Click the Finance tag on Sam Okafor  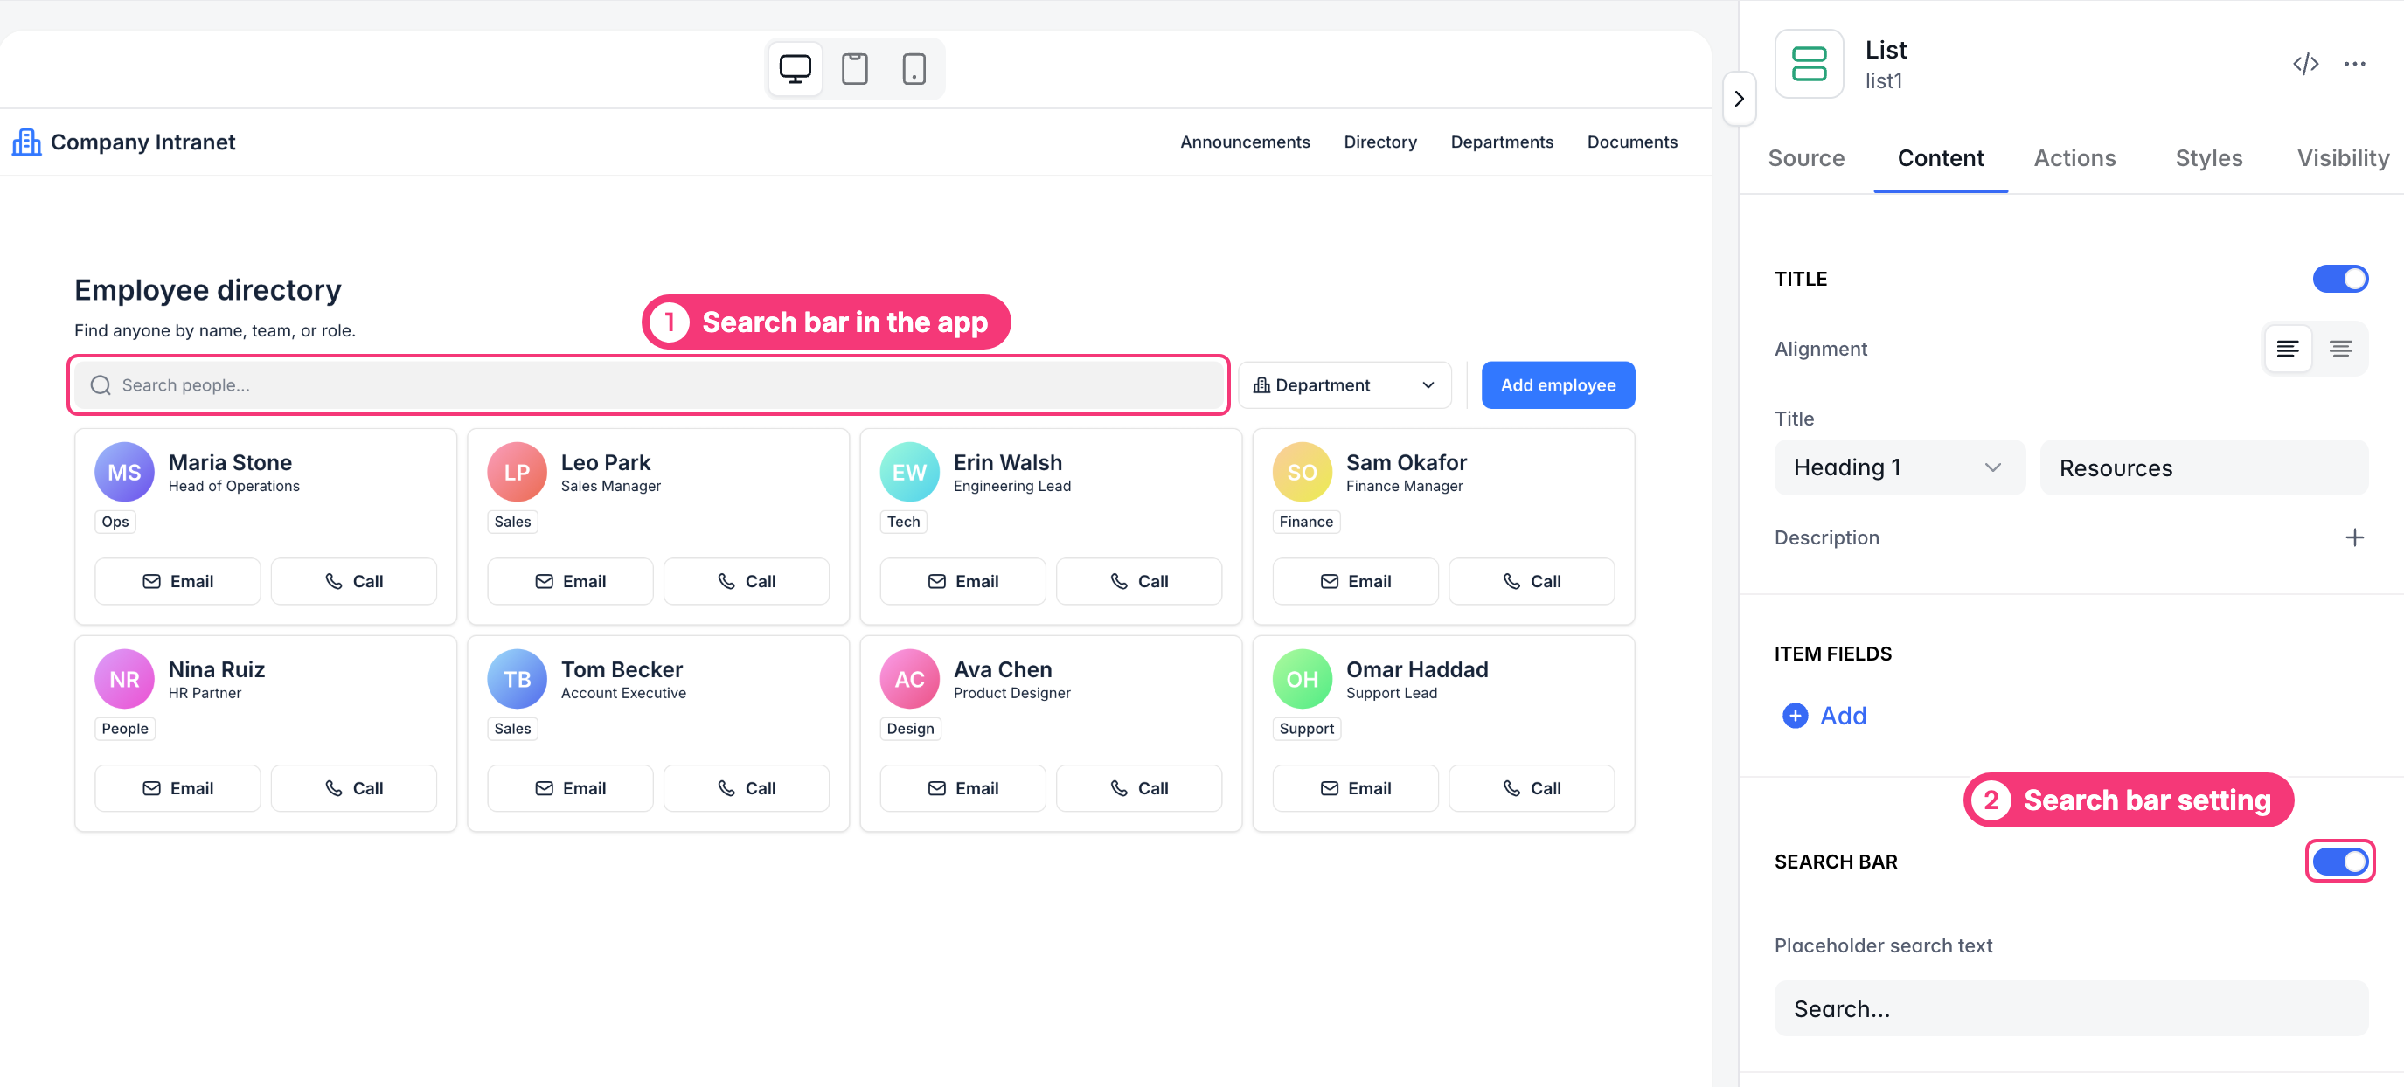tap(1305, 522)
